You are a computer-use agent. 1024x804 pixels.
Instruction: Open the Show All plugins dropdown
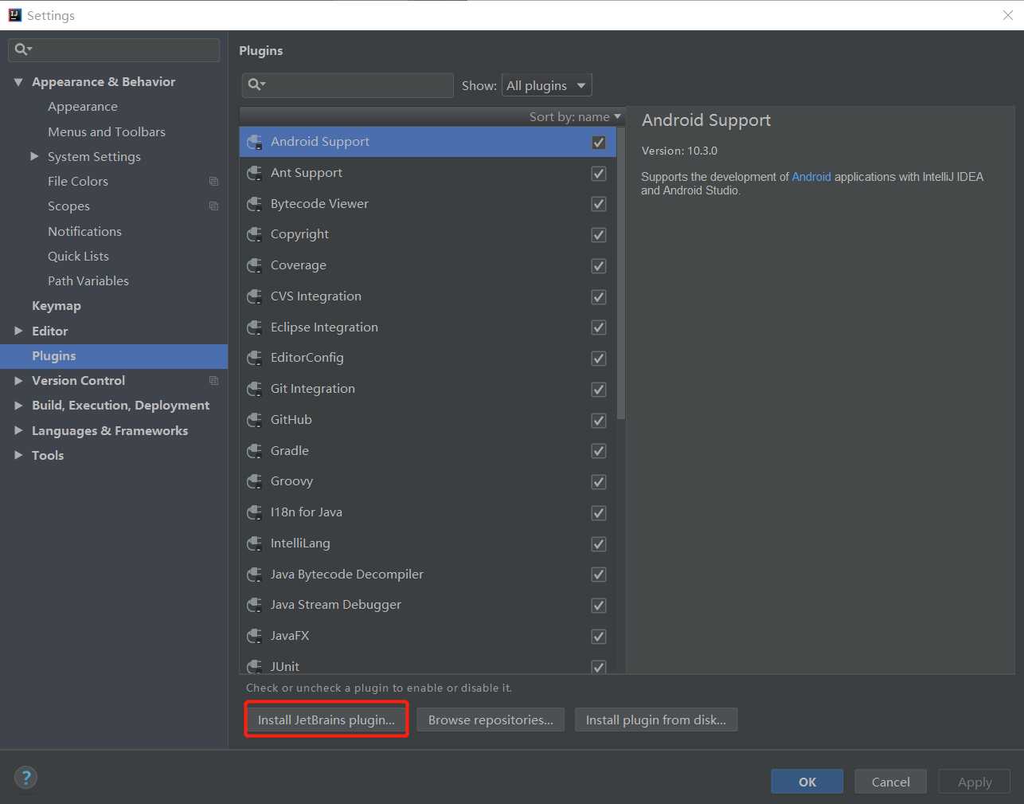[x=547, y=85]
